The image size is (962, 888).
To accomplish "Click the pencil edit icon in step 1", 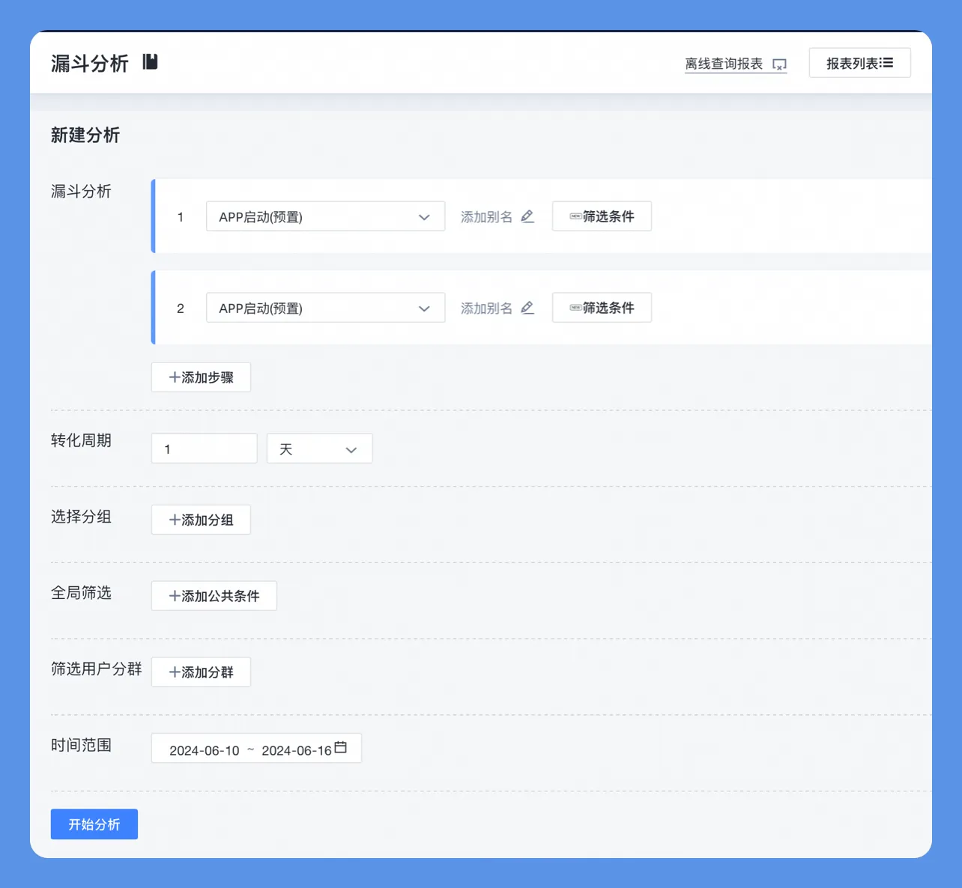I will (527, 216).
